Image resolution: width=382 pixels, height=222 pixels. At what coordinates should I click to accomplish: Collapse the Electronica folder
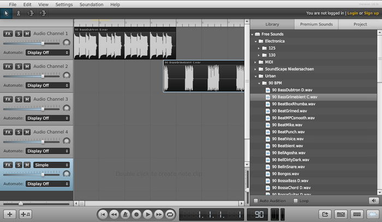(x=256, y=41)
